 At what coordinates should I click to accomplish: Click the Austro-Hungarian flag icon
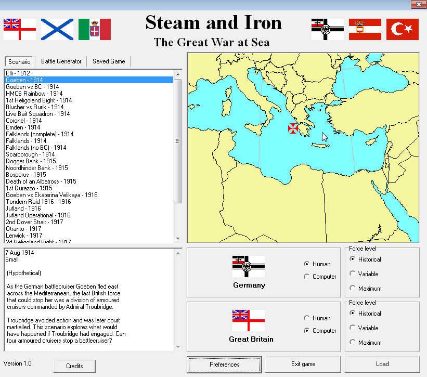pos(365,29)
